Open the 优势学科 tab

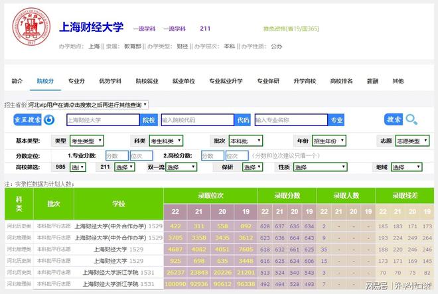tap(110, 81)
